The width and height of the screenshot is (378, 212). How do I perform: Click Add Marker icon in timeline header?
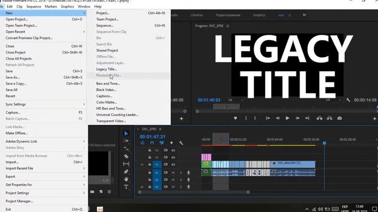point(171,143)
